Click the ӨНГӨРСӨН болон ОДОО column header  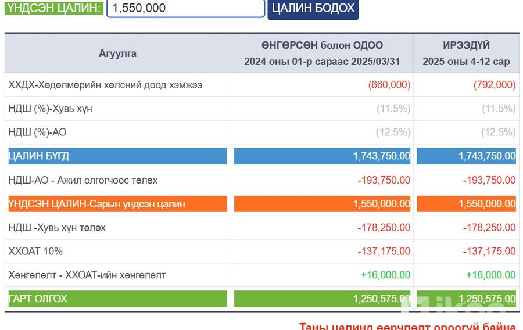pos(322,53)
